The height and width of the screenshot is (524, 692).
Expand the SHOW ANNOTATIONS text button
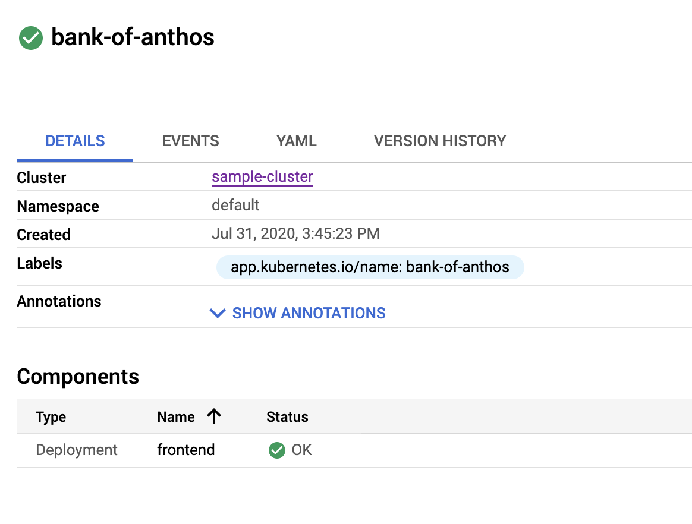pos(309,313)
